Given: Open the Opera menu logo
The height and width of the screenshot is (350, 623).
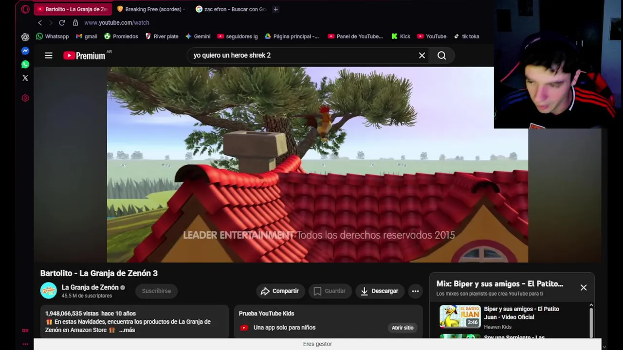Looking at the screenshot, I should click(x=25, y=9).
